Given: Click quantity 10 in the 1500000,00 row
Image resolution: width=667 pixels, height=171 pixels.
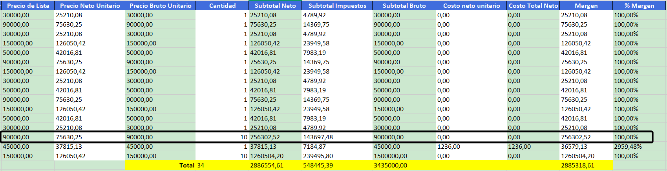Looking at the screenshot, I should click(x=222, y=156).
